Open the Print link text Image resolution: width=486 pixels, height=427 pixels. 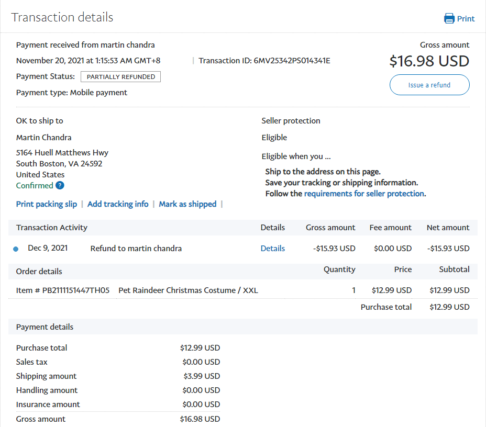pos(466,19)
